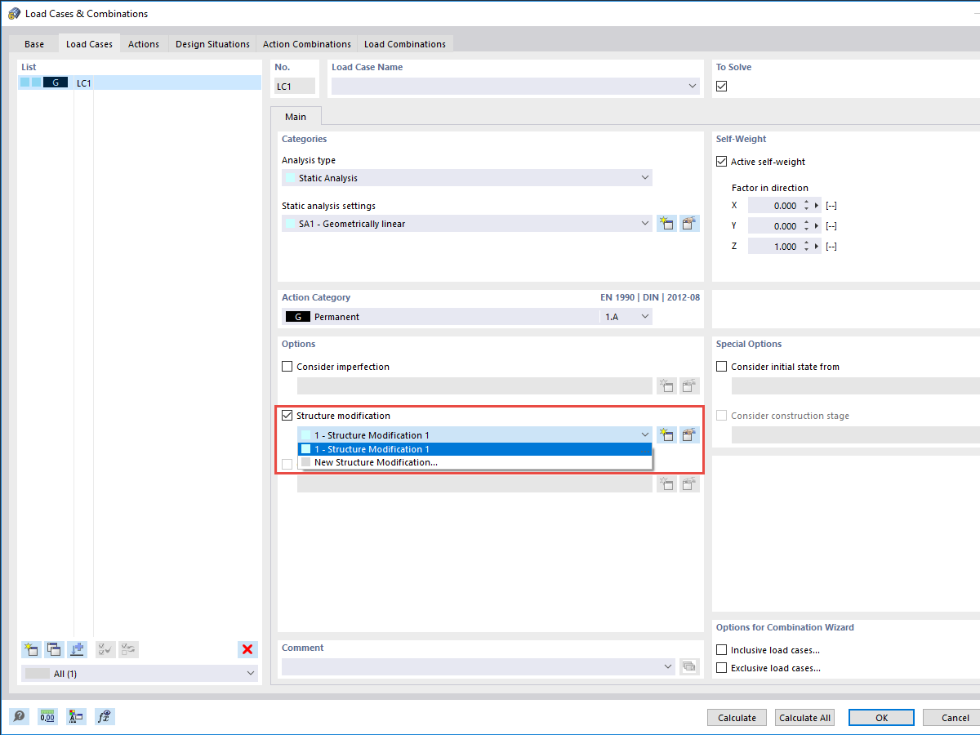Delete load case LC1 with red X
Screen dimensions: 980x735
[247, 649]
